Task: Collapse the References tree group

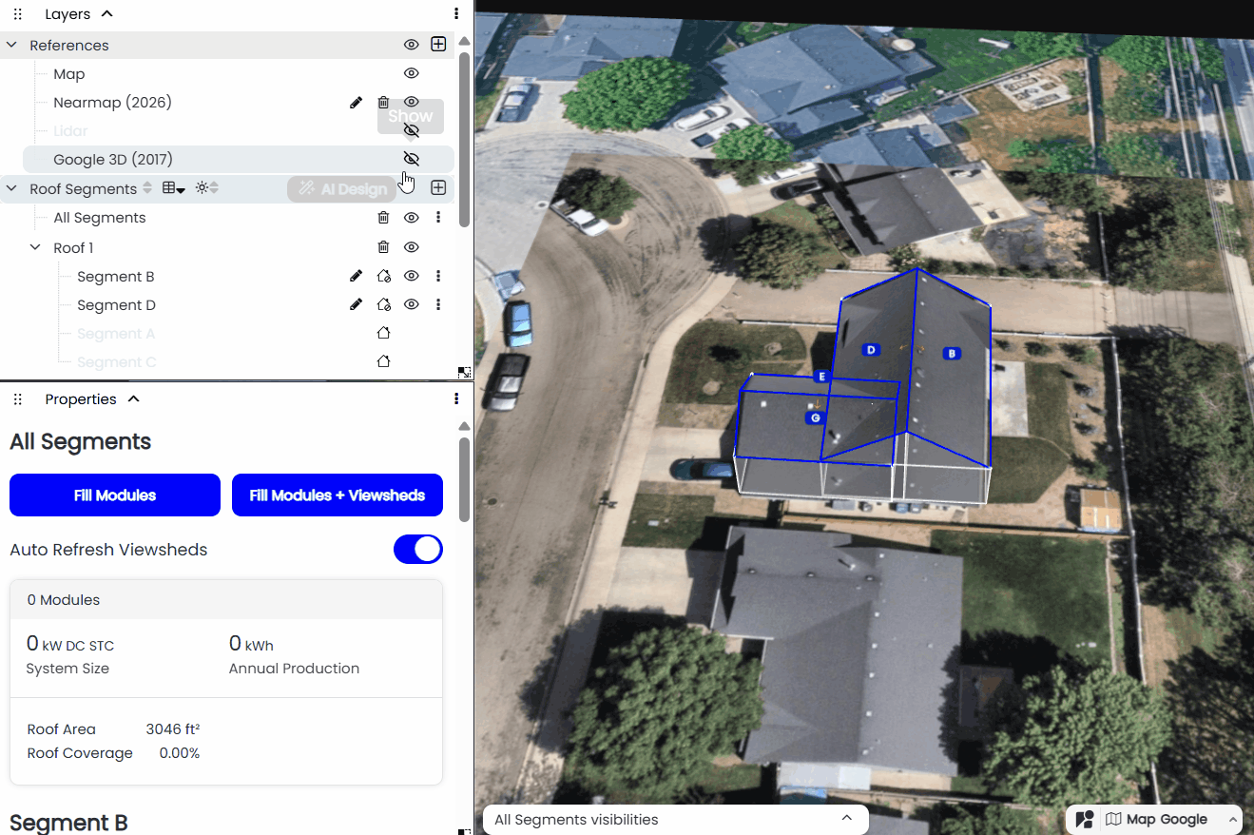Action: pyautogui.click(x=11, y=45)
